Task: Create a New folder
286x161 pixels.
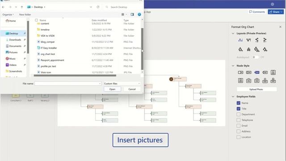Action: [x=25, y=14]
